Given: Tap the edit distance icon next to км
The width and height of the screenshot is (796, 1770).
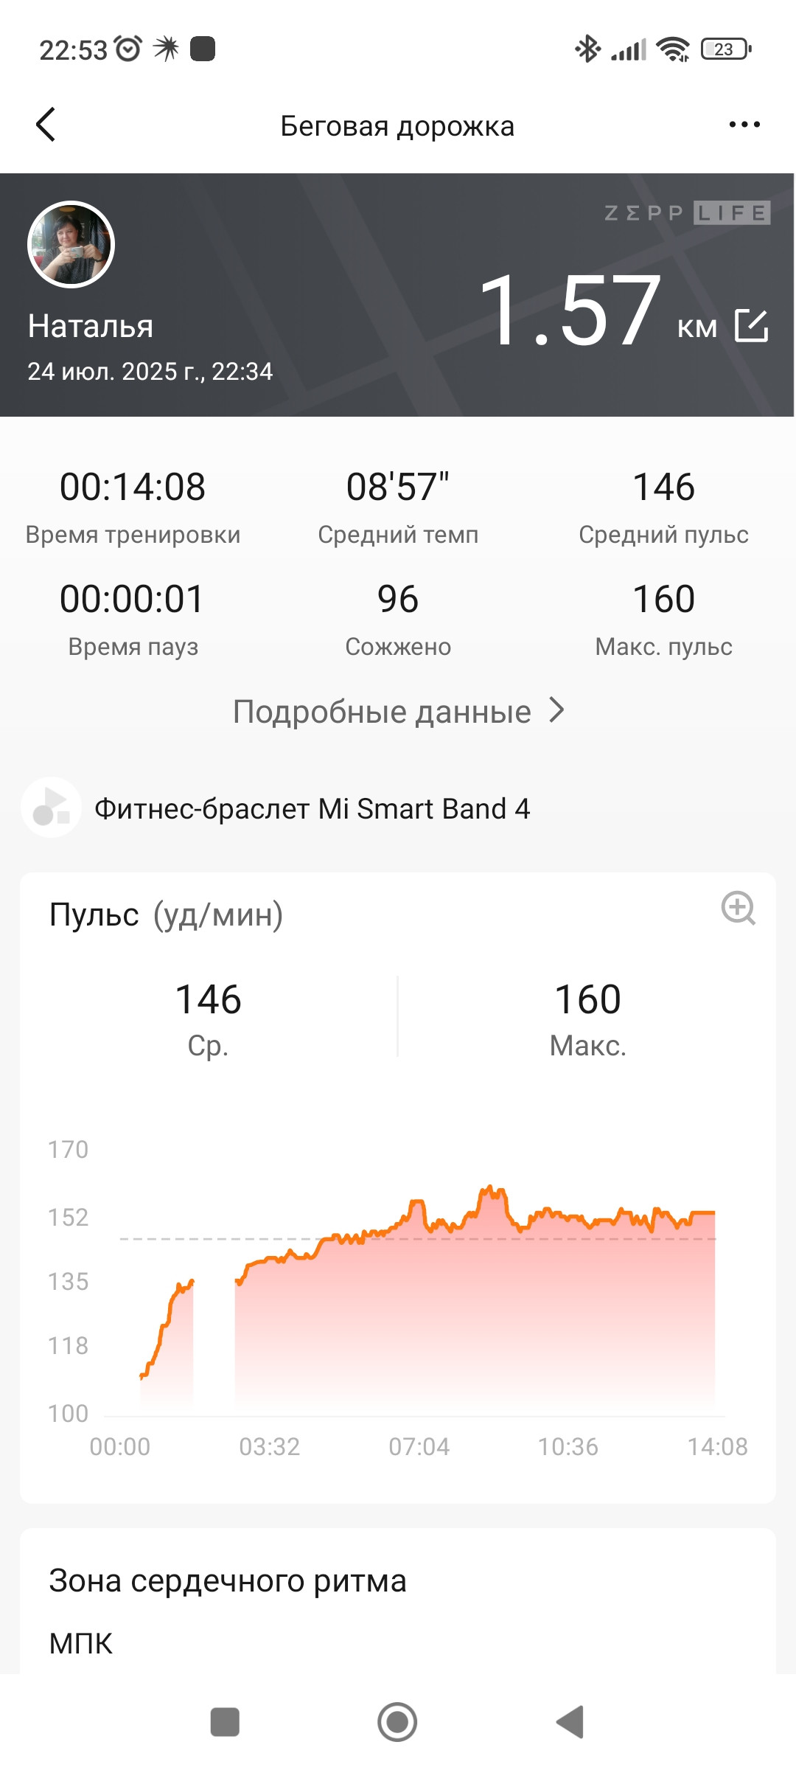Looking at the screenshot, I should (752, 325).
